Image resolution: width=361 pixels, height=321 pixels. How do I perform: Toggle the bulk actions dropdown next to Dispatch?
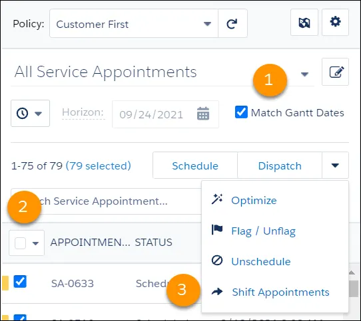335,165
